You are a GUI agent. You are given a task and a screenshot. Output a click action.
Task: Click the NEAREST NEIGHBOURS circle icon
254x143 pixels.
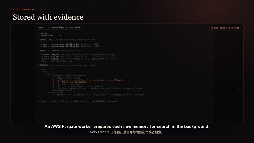coord(39,50)
